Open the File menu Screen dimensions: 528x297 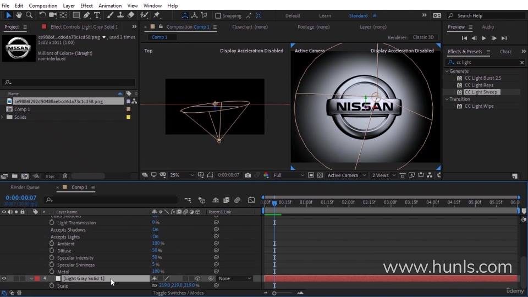click(x=5, y=5)
